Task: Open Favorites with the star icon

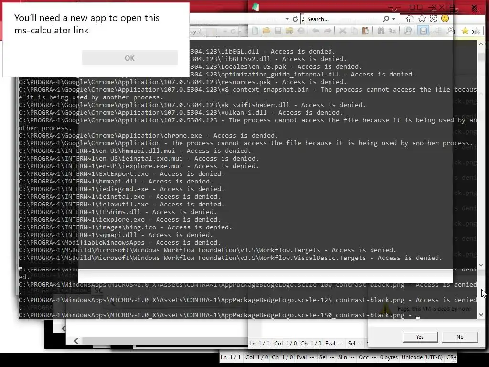Action: pyautogui.click(x=422, y=19)
